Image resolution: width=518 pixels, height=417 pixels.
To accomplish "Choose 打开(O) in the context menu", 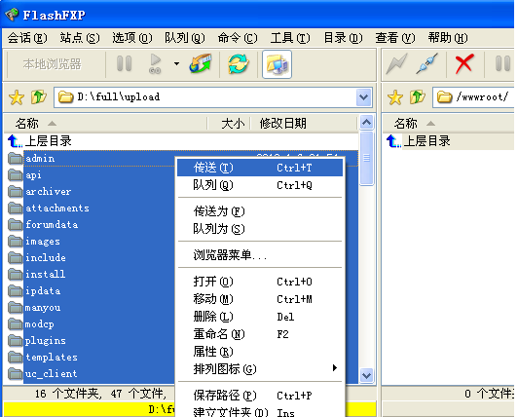I will (x=260, y=282).
